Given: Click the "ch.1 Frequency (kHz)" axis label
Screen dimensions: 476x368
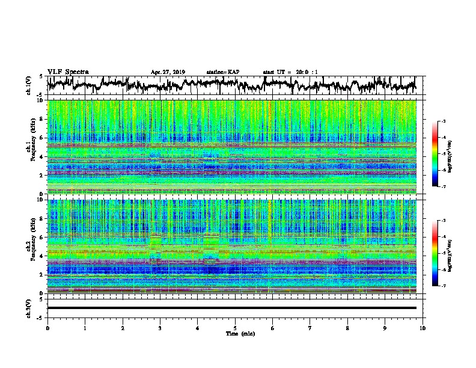Looking at the screenshot, I should 31,140.
